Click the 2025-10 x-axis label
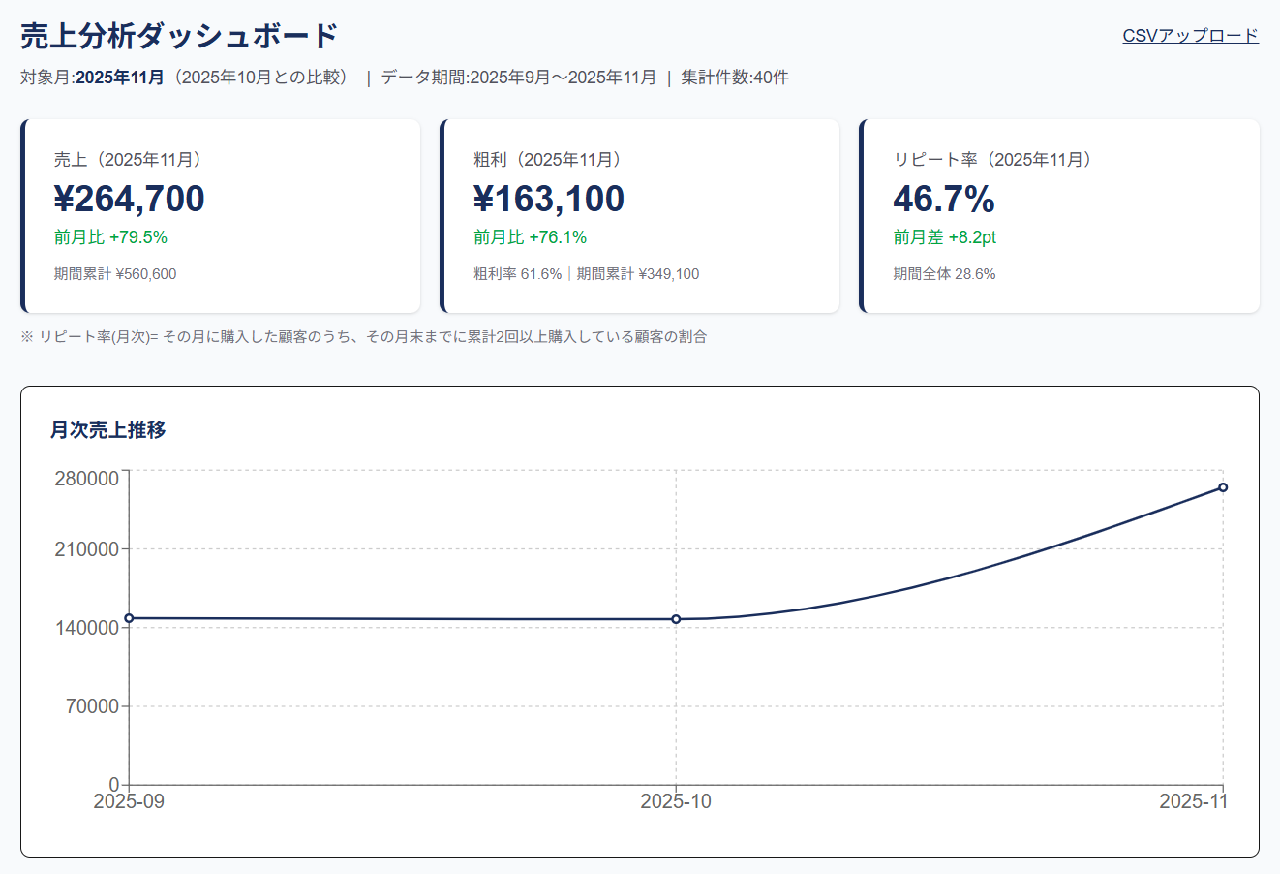Viewport: 1280px width, 874px height. click(676, 801)
